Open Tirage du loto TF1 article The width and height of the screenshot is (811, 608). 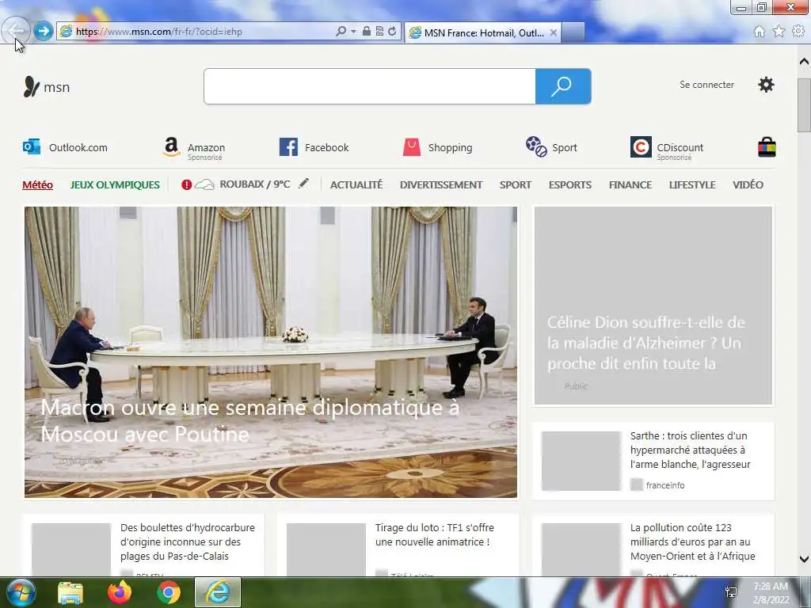coord(398,545)
